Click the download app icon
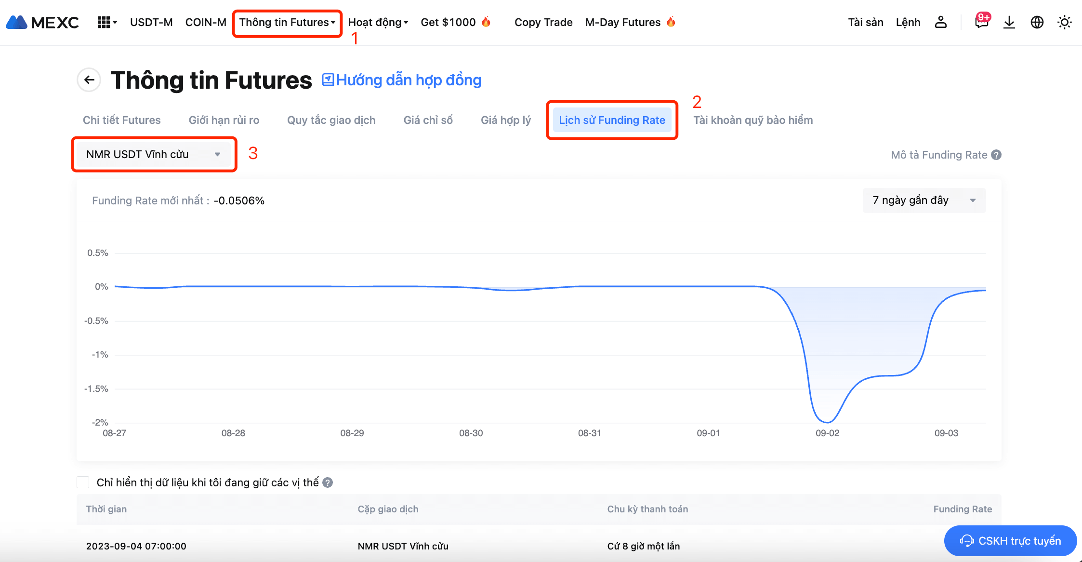Screen dimensions: 1082x562 click(1009, 22)
